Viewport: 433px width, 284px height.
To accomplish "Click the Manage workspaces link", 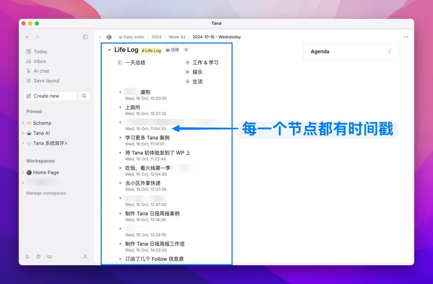I will 46,193.
